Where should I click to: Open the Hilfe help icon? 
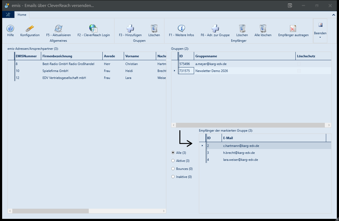coord(10,31)
